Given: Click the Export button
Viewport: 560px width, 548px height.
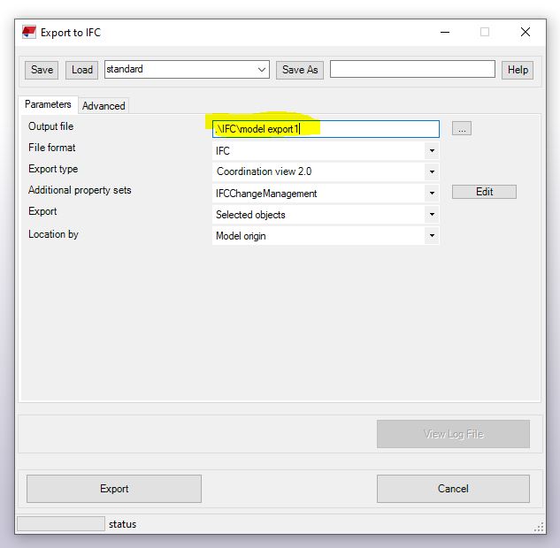Looking at the screenshot, I should tap(114, 489).
